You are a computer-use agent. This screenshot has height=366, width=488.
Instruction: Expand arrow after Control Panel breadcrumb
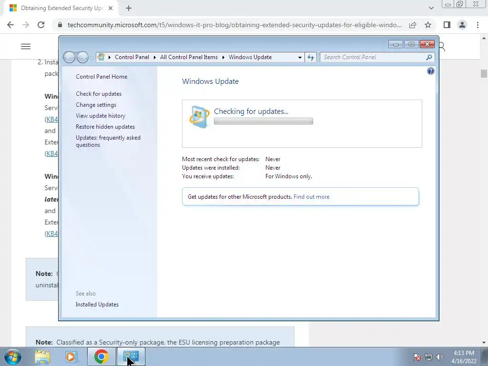coord(155,57)
